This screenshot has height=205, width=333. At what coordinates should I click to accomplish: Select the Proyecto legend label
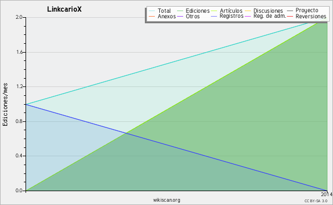coord(307,11)
